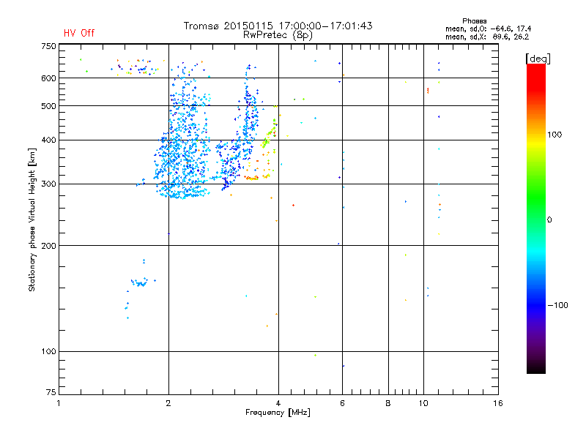Image resolution: width=586 pixels, height=439 pixels.
Task: Click the 'Stationary phase Virtual Height [km]' label
Action: tap(32, 219)
